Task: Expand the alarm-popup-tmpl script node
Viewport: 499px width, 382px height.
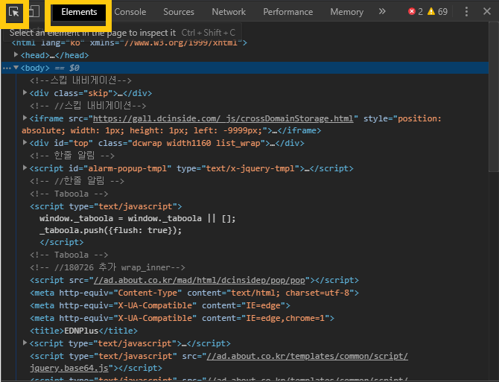Action: (x=25, y=168)
